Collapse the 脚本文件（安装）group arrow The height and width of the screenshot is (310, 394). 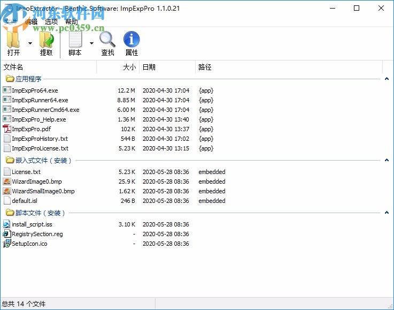coord(387,213)
